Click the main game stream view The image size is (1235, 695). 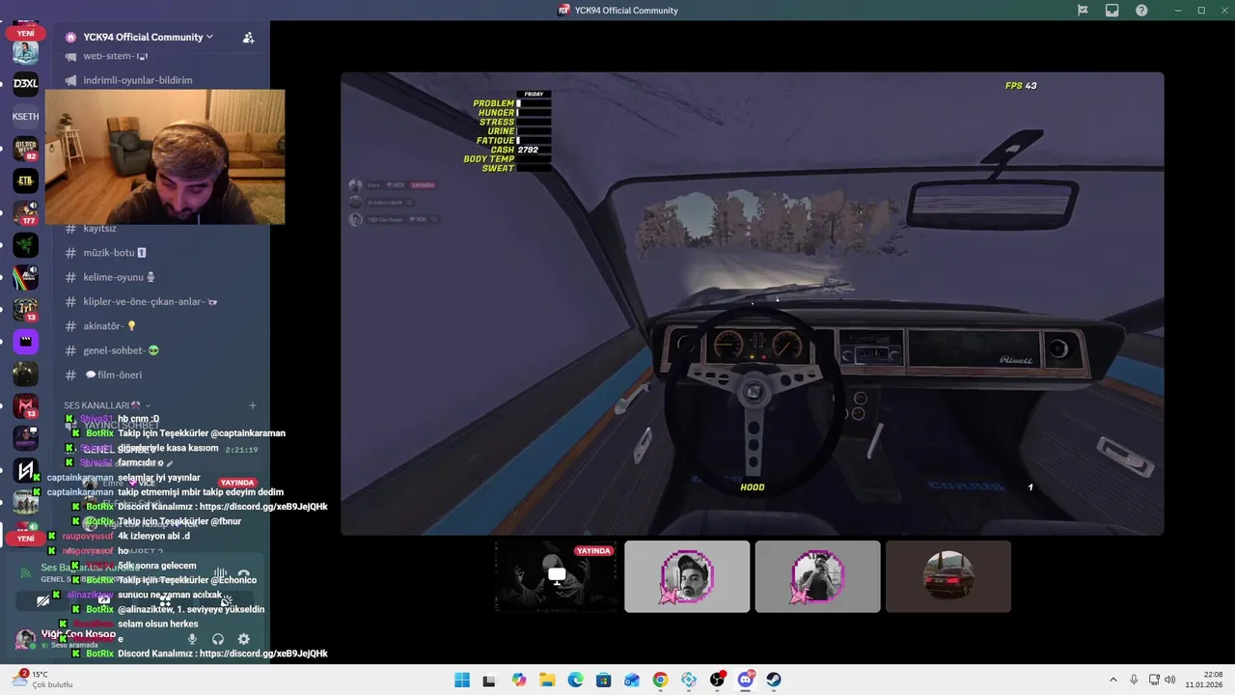coord(753,303)
